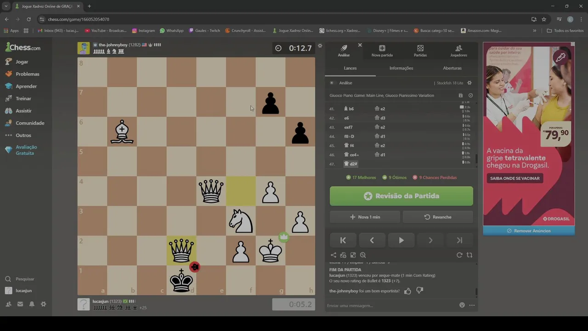
Task: Select move ce4+ in move list
Action: 351,155
